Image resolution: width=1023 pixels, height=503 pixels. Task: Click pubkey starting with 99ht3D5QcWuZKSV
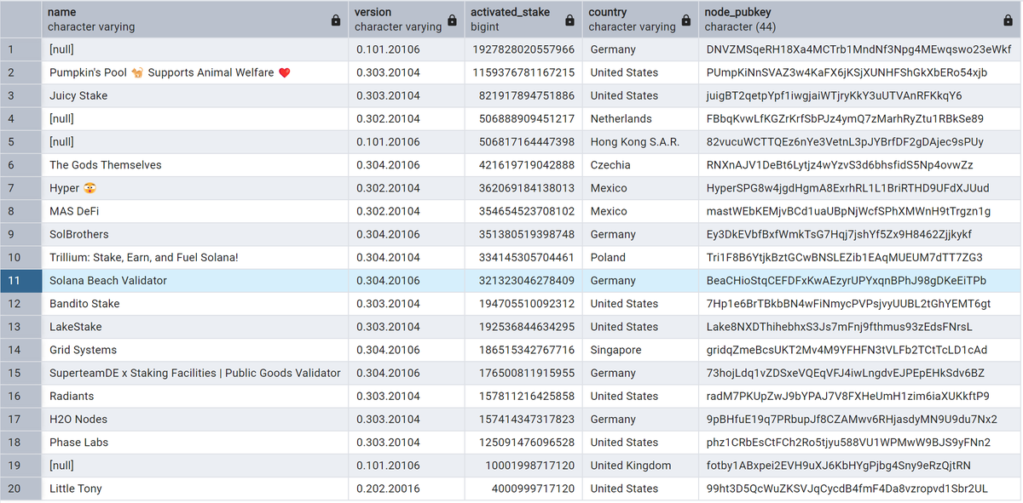(x=859, y=489)
